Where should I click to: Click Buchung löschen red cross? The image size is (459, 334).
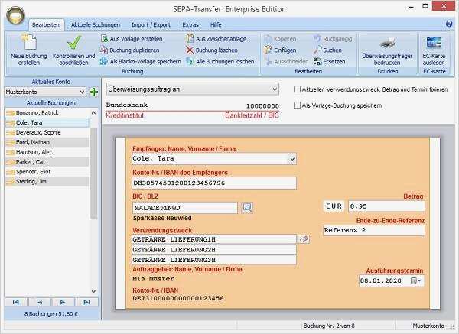[x=190, y=50]
